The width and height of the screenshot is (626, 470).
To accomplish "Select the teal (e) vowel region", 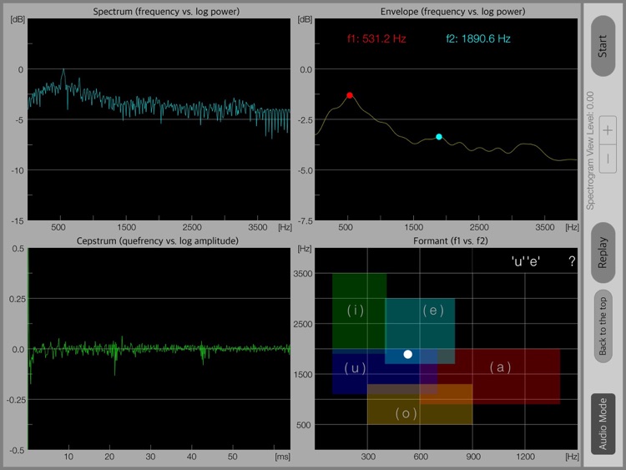I will point(432,311).
